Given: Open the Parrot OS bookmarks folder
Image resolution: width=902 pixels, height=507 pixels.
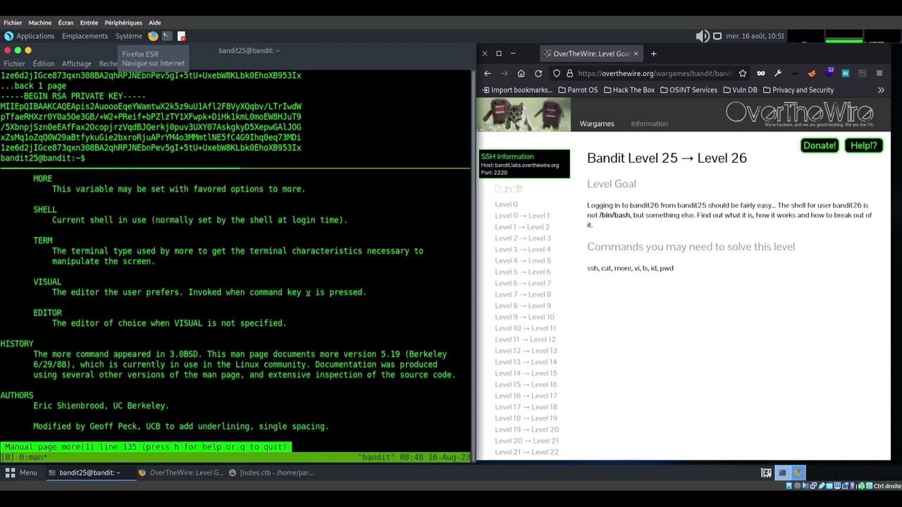Looking at the screenshot, I should [578, 90].
